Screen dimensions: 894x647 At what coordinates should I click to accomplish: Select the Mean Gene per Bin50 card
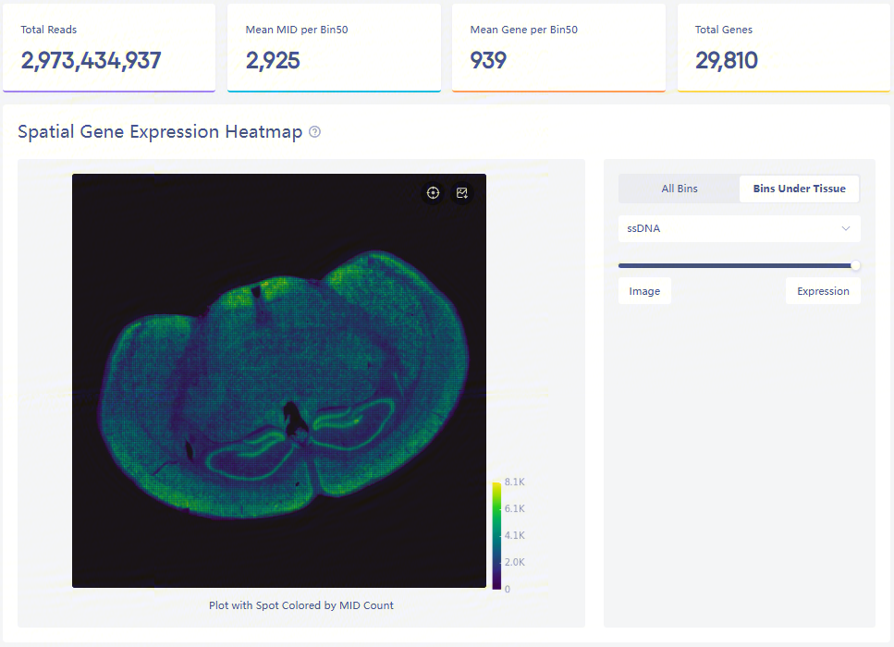558,48
